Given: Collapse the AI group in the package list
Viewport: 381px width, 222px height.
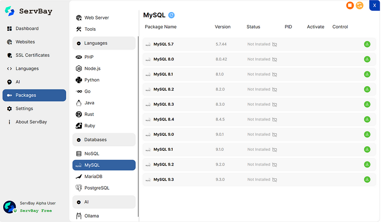Looking at the screenshot, I should click(x=104, y=202).
